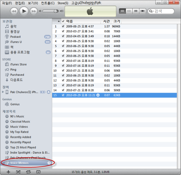Image resolution: width=181 pixels, height=175 pixels.
Task: Click the Voice Memos arrow button
Action: (x=49, y=163)
